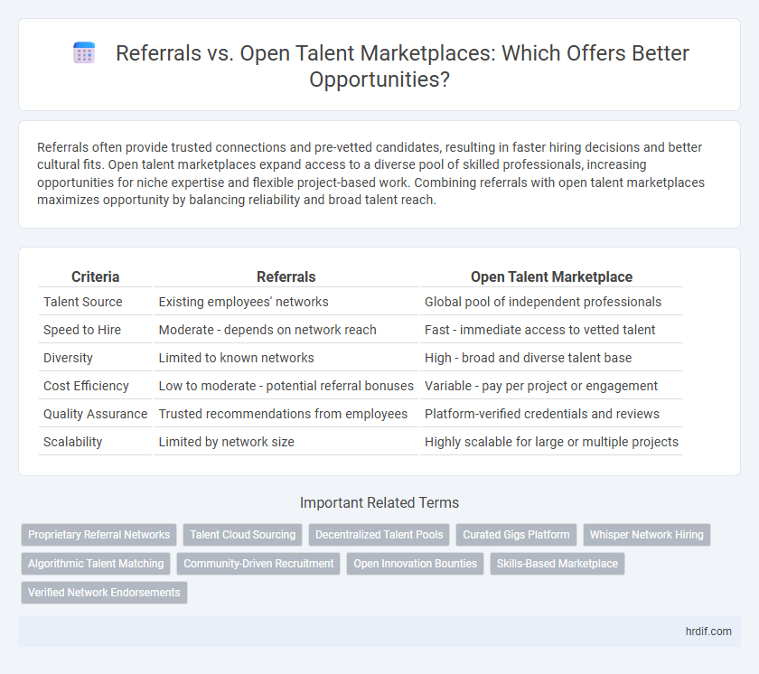Screen dimensions: 759x674
Task: Click the calendar icon beside the title
Action: click(x=84, y=52)
